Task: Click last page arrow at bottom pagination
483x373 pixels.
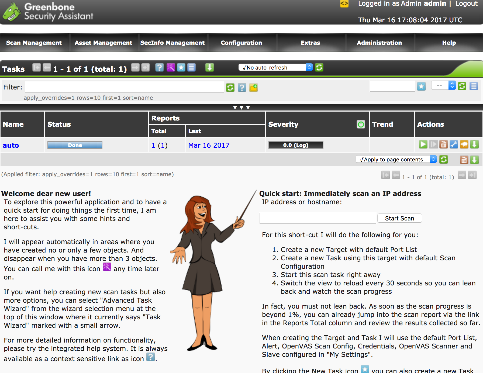Action: pos(472,175)
